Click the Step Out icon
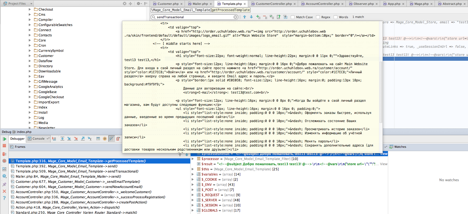 [x=83, y=139]
